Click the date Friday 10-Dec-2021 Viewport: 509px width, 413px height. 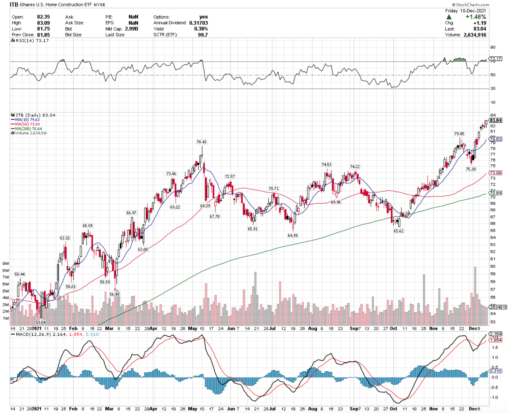465,11
